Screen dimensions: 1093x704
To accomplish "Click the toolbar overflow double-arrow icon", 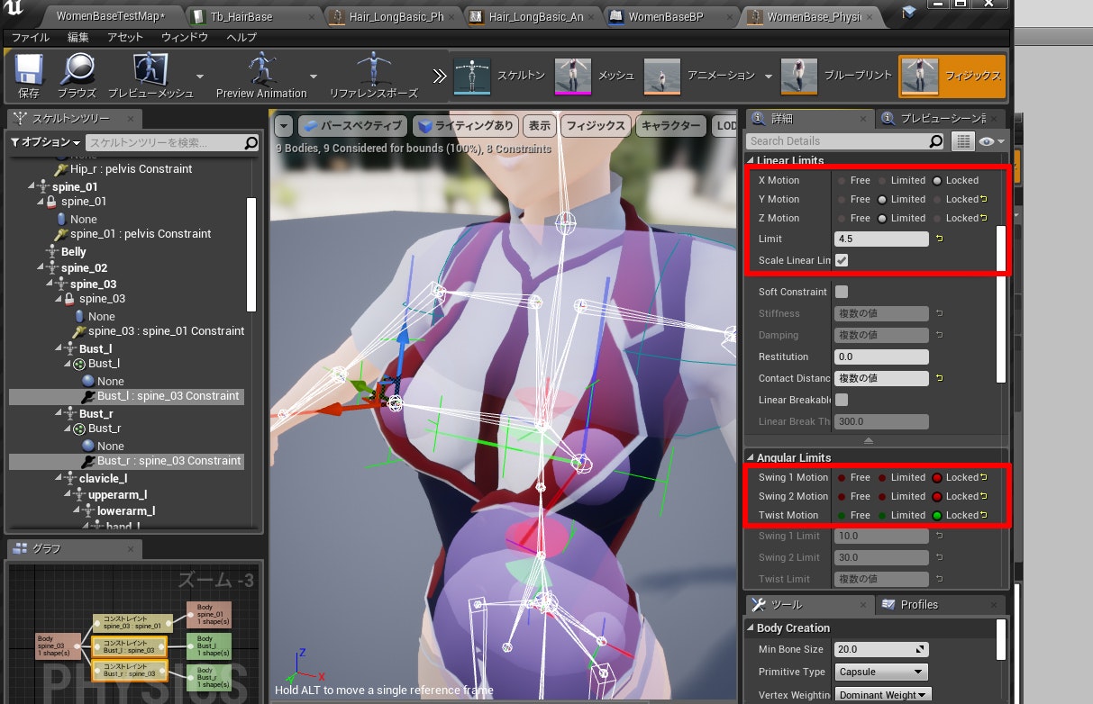I will click(x=439, y=76).
